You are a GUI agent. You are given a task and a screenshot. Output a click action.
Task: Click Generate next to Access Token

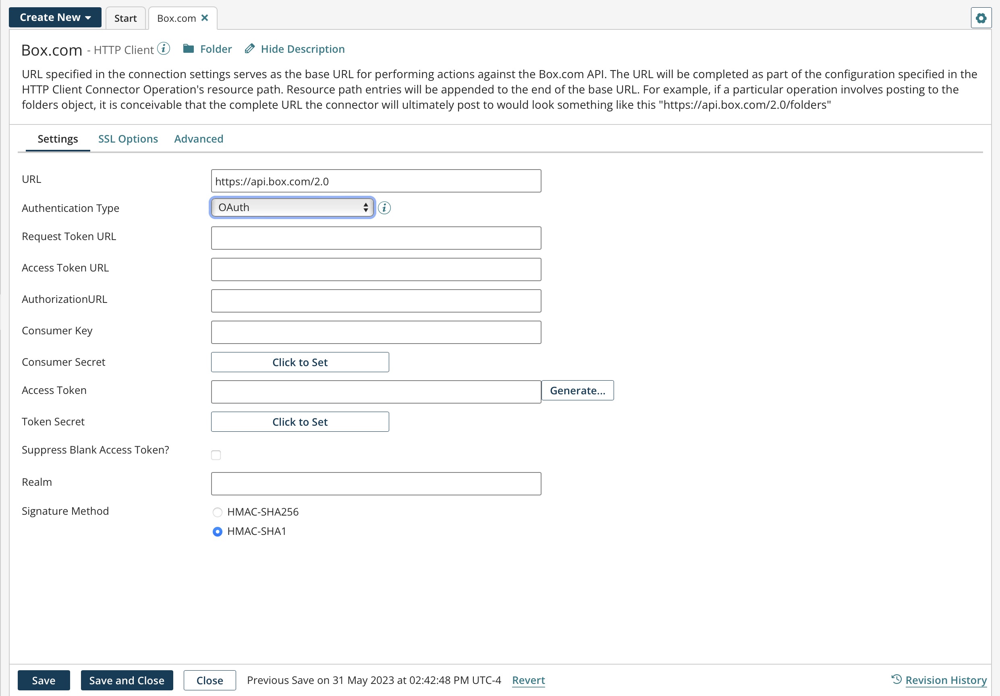(577, 390)
